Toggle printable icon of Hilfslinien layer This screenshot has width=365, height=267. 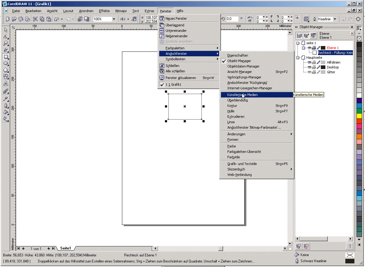314,62
